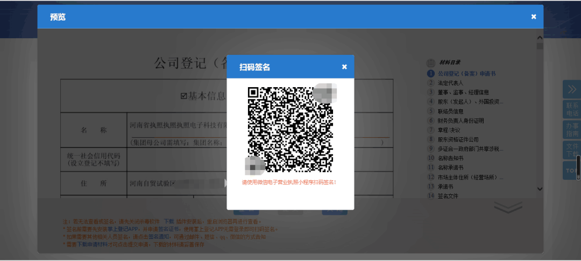The width and height of the screenshot is (581, 261).
Task: Click document heading 公司登记（备 title
Action: [x=191, y=63]
